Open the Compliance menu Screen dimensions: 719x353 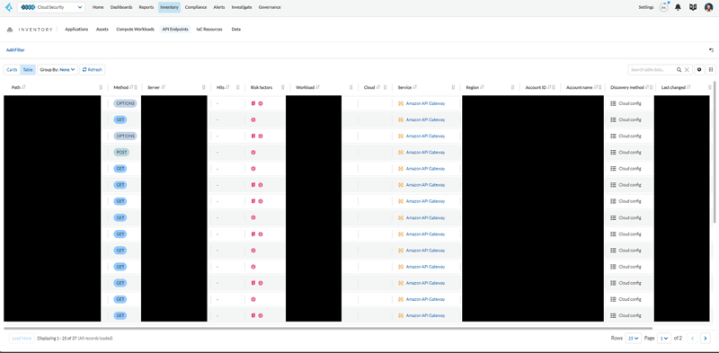196,7
